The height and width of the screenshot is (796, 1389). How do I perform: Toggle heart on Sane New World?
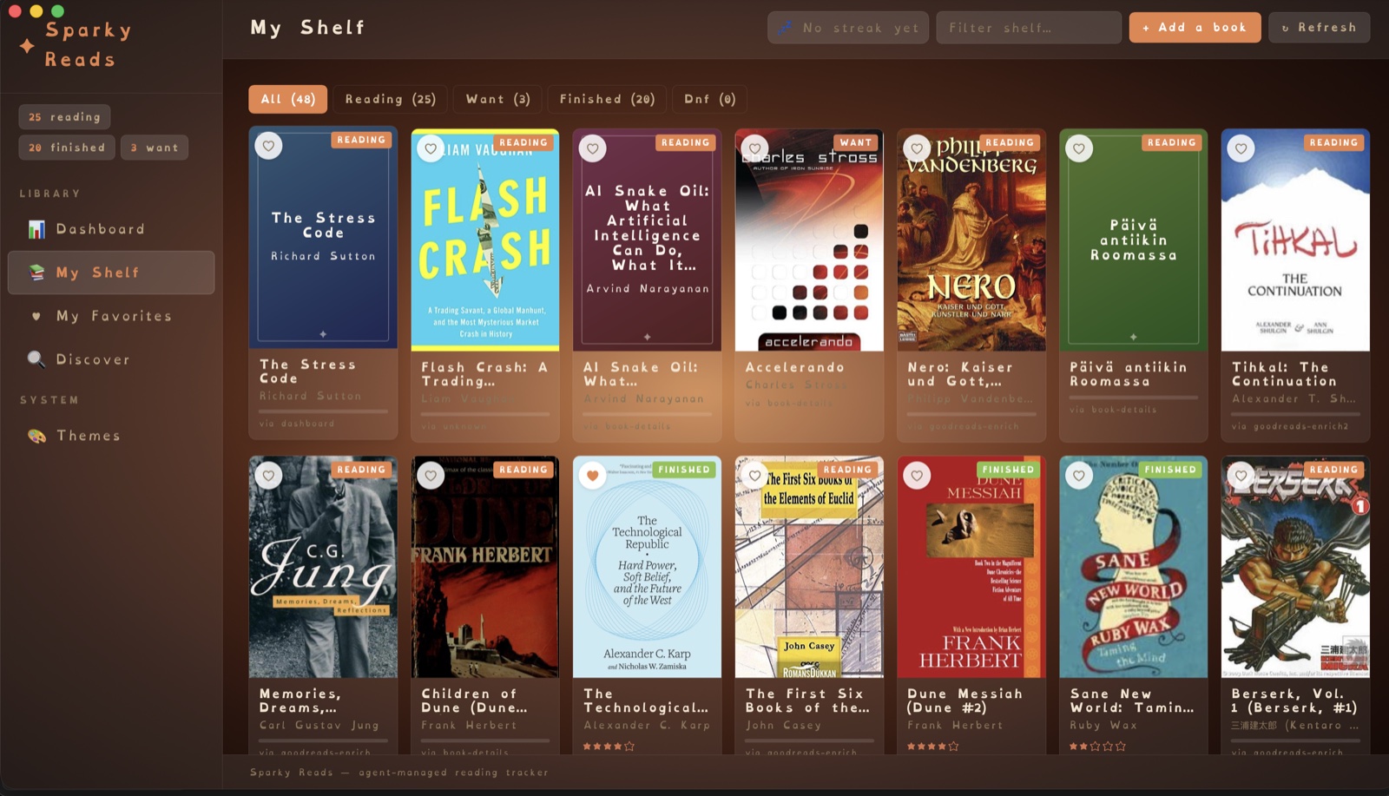point(1079,475)
